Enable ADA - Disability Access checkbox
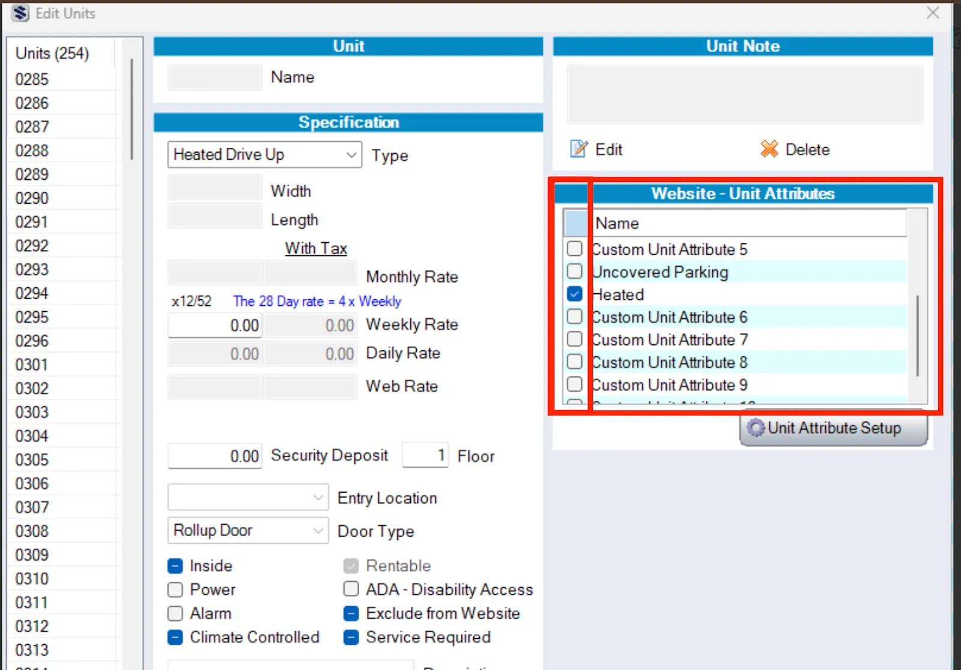Viewport: 961px width, 670px height. [351, 589]
